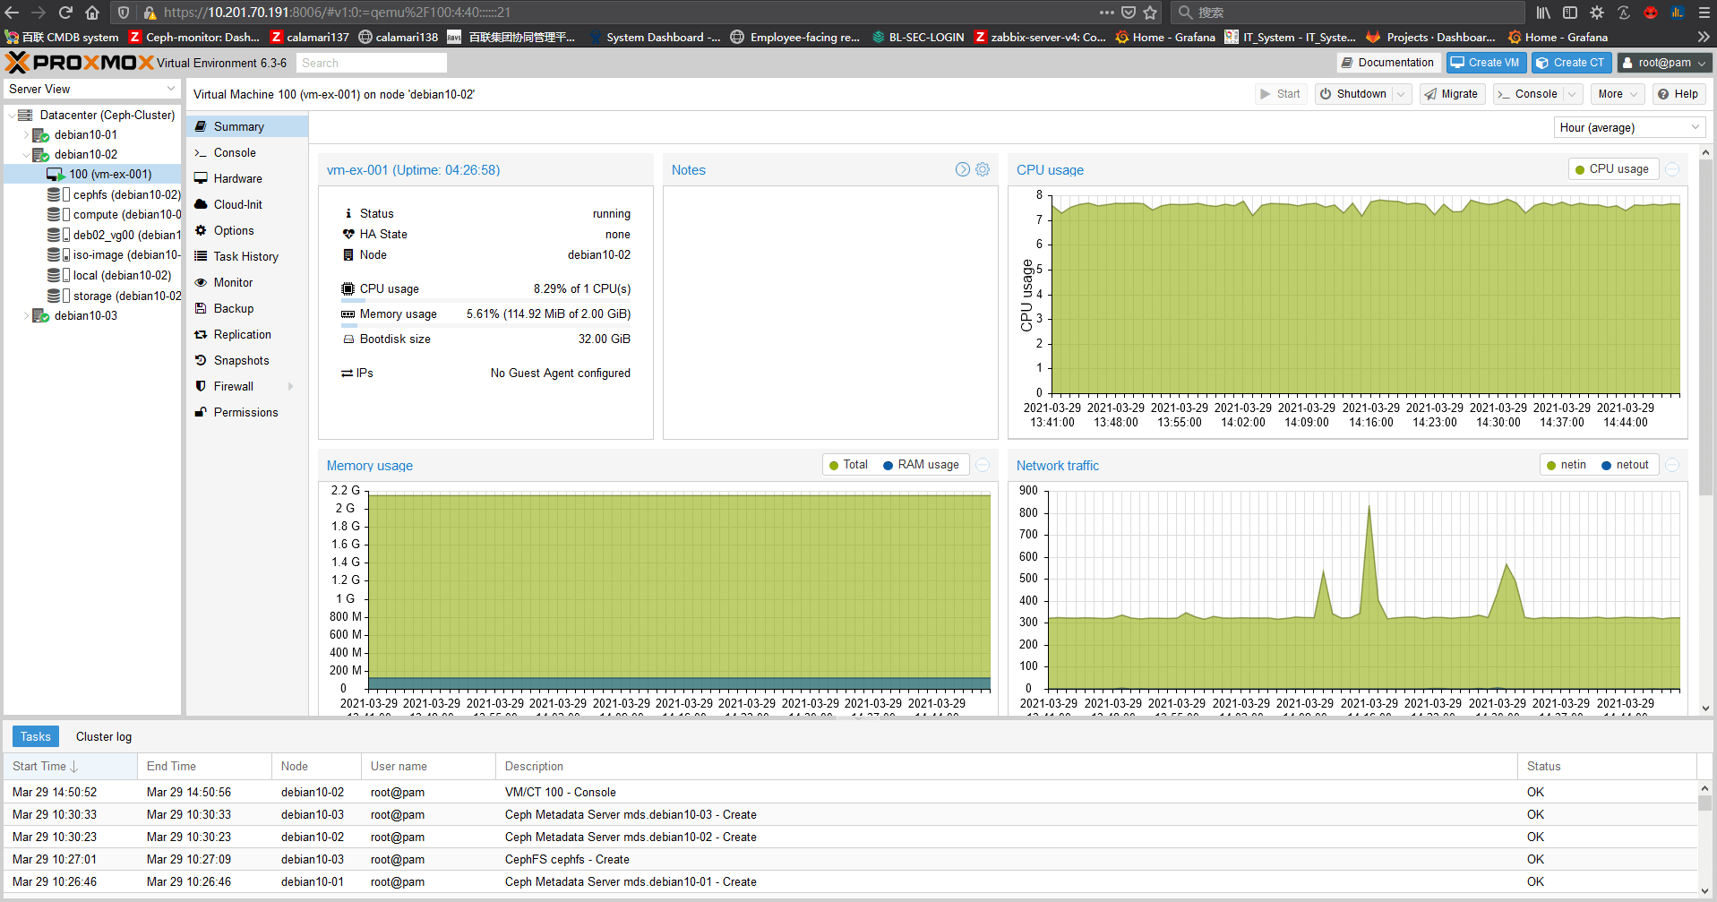Switch to the Tasks tab
The image size is (1717, 902).
36,736
